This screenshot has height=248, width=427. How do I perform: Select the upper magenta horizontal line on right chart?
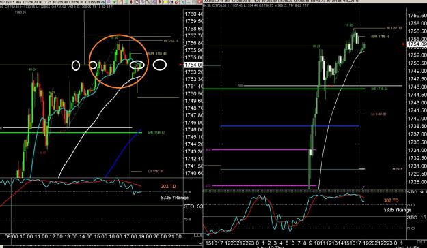[264, 149]
